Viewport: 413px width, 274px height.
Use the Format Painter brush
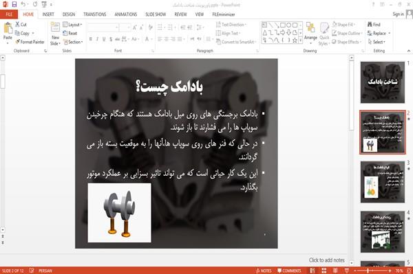pyautogui.click(x=30, y=42)
